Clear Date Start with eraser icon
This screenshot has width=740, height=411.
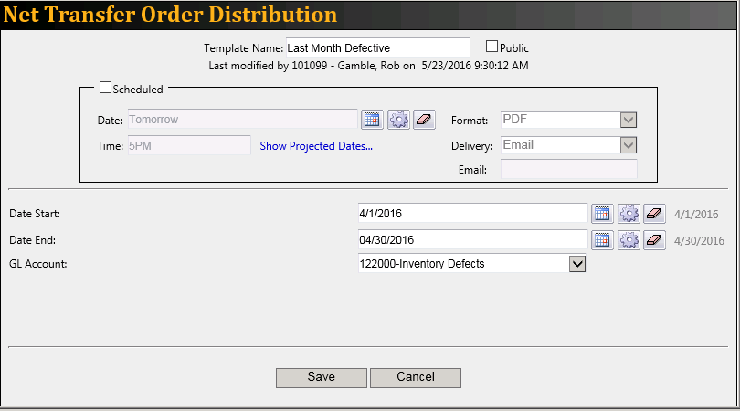(x=654, y=214)
